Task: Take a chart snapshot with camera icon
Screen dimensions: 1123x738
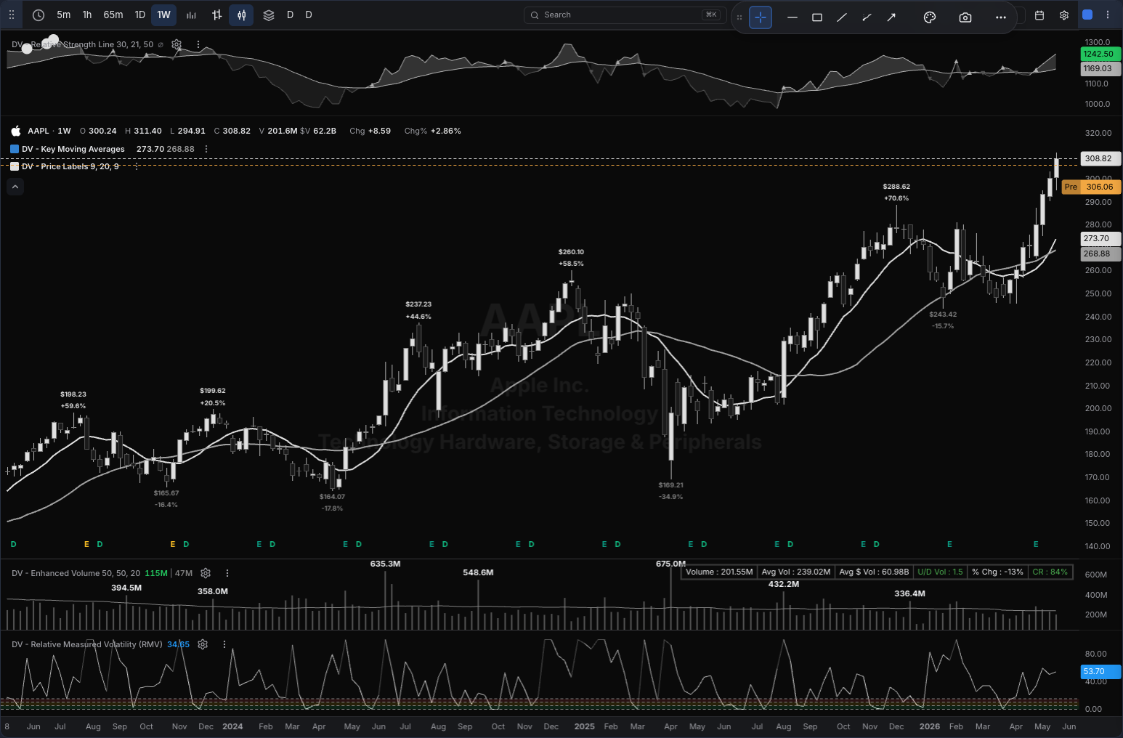Action: (x=965, y=17)
